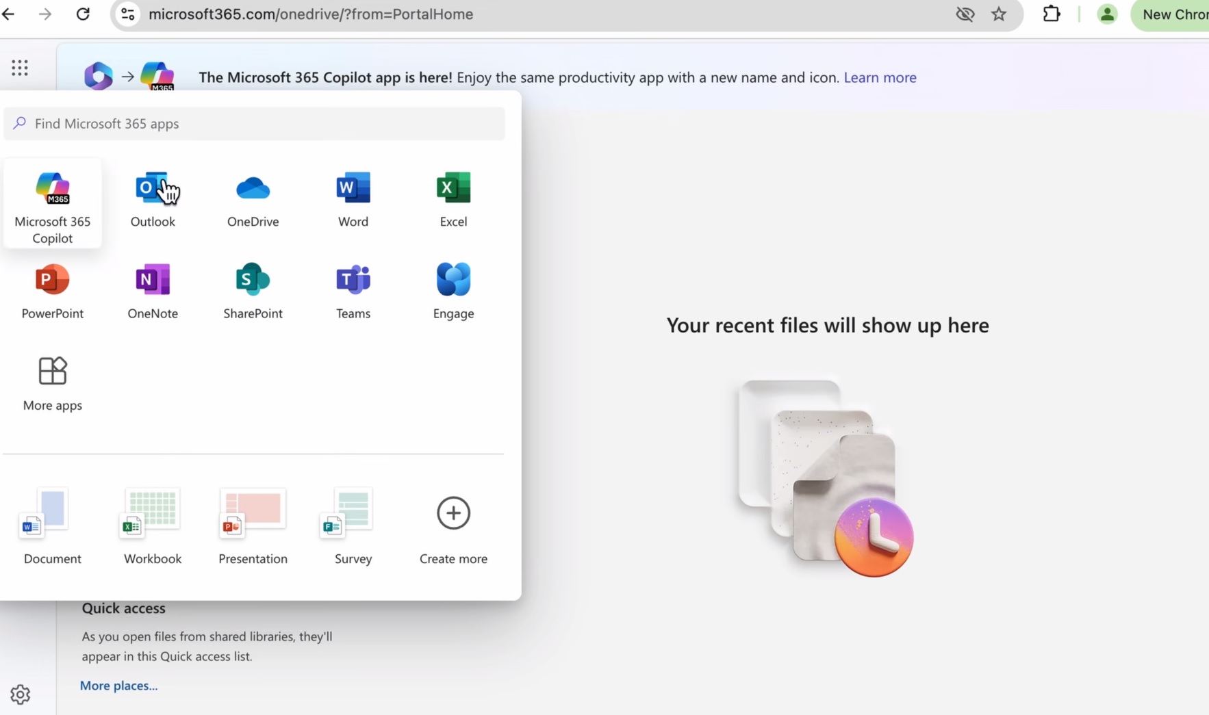
Task: Open Chrome profile avatar
Action: [1107, 14]
